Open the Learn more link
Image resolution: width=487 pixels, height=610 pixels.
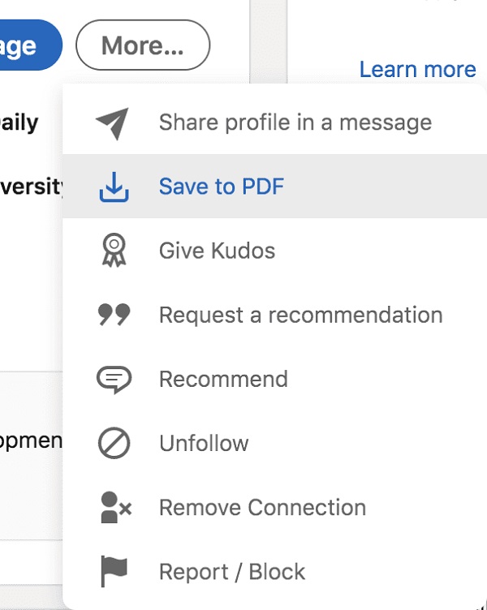click(x=417, y=70)
